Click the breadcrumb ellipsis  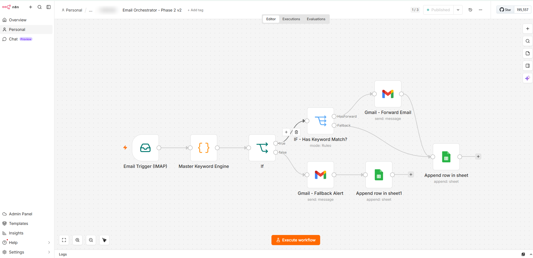[x=90, y=10]
